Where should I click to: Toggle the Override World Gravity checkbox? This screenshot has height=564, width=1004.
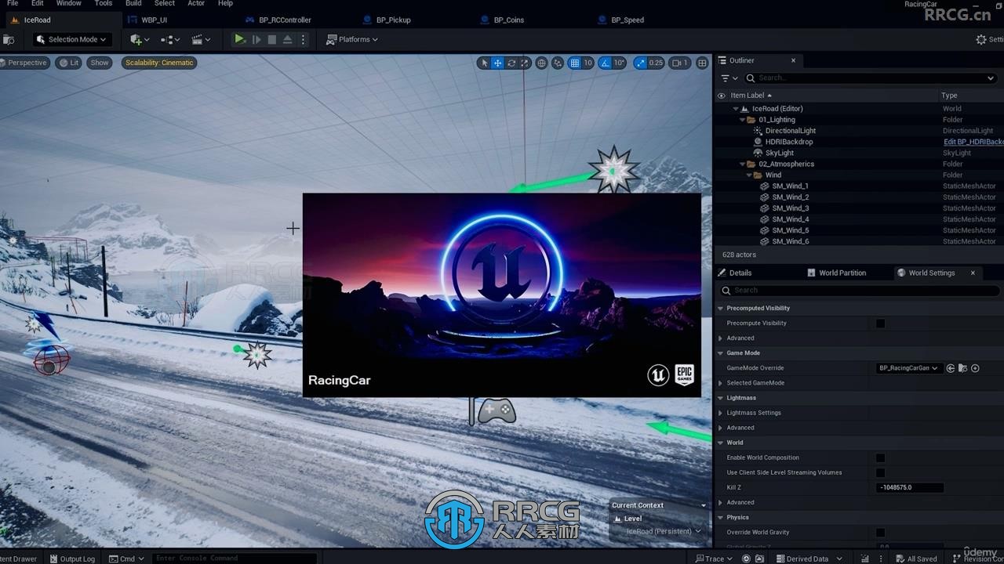880,533
